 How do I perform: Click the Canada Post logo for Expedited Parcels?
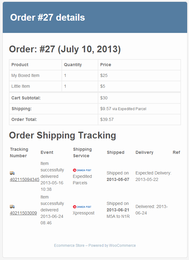click(82, 170)
